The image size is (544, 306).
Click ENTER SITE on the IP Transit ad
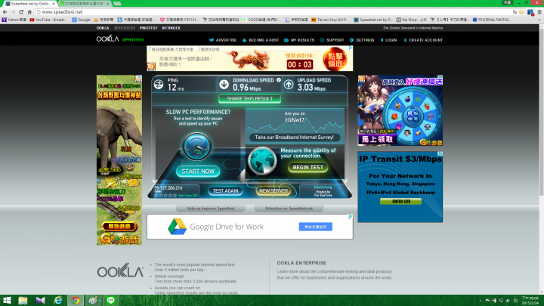tap(400, 202)
